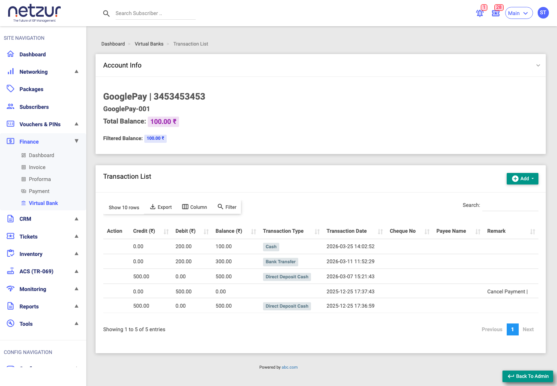This screenshot has width=557, height=386.
Task: Sort by Payee Name column arrows
Action: point(478,232)
